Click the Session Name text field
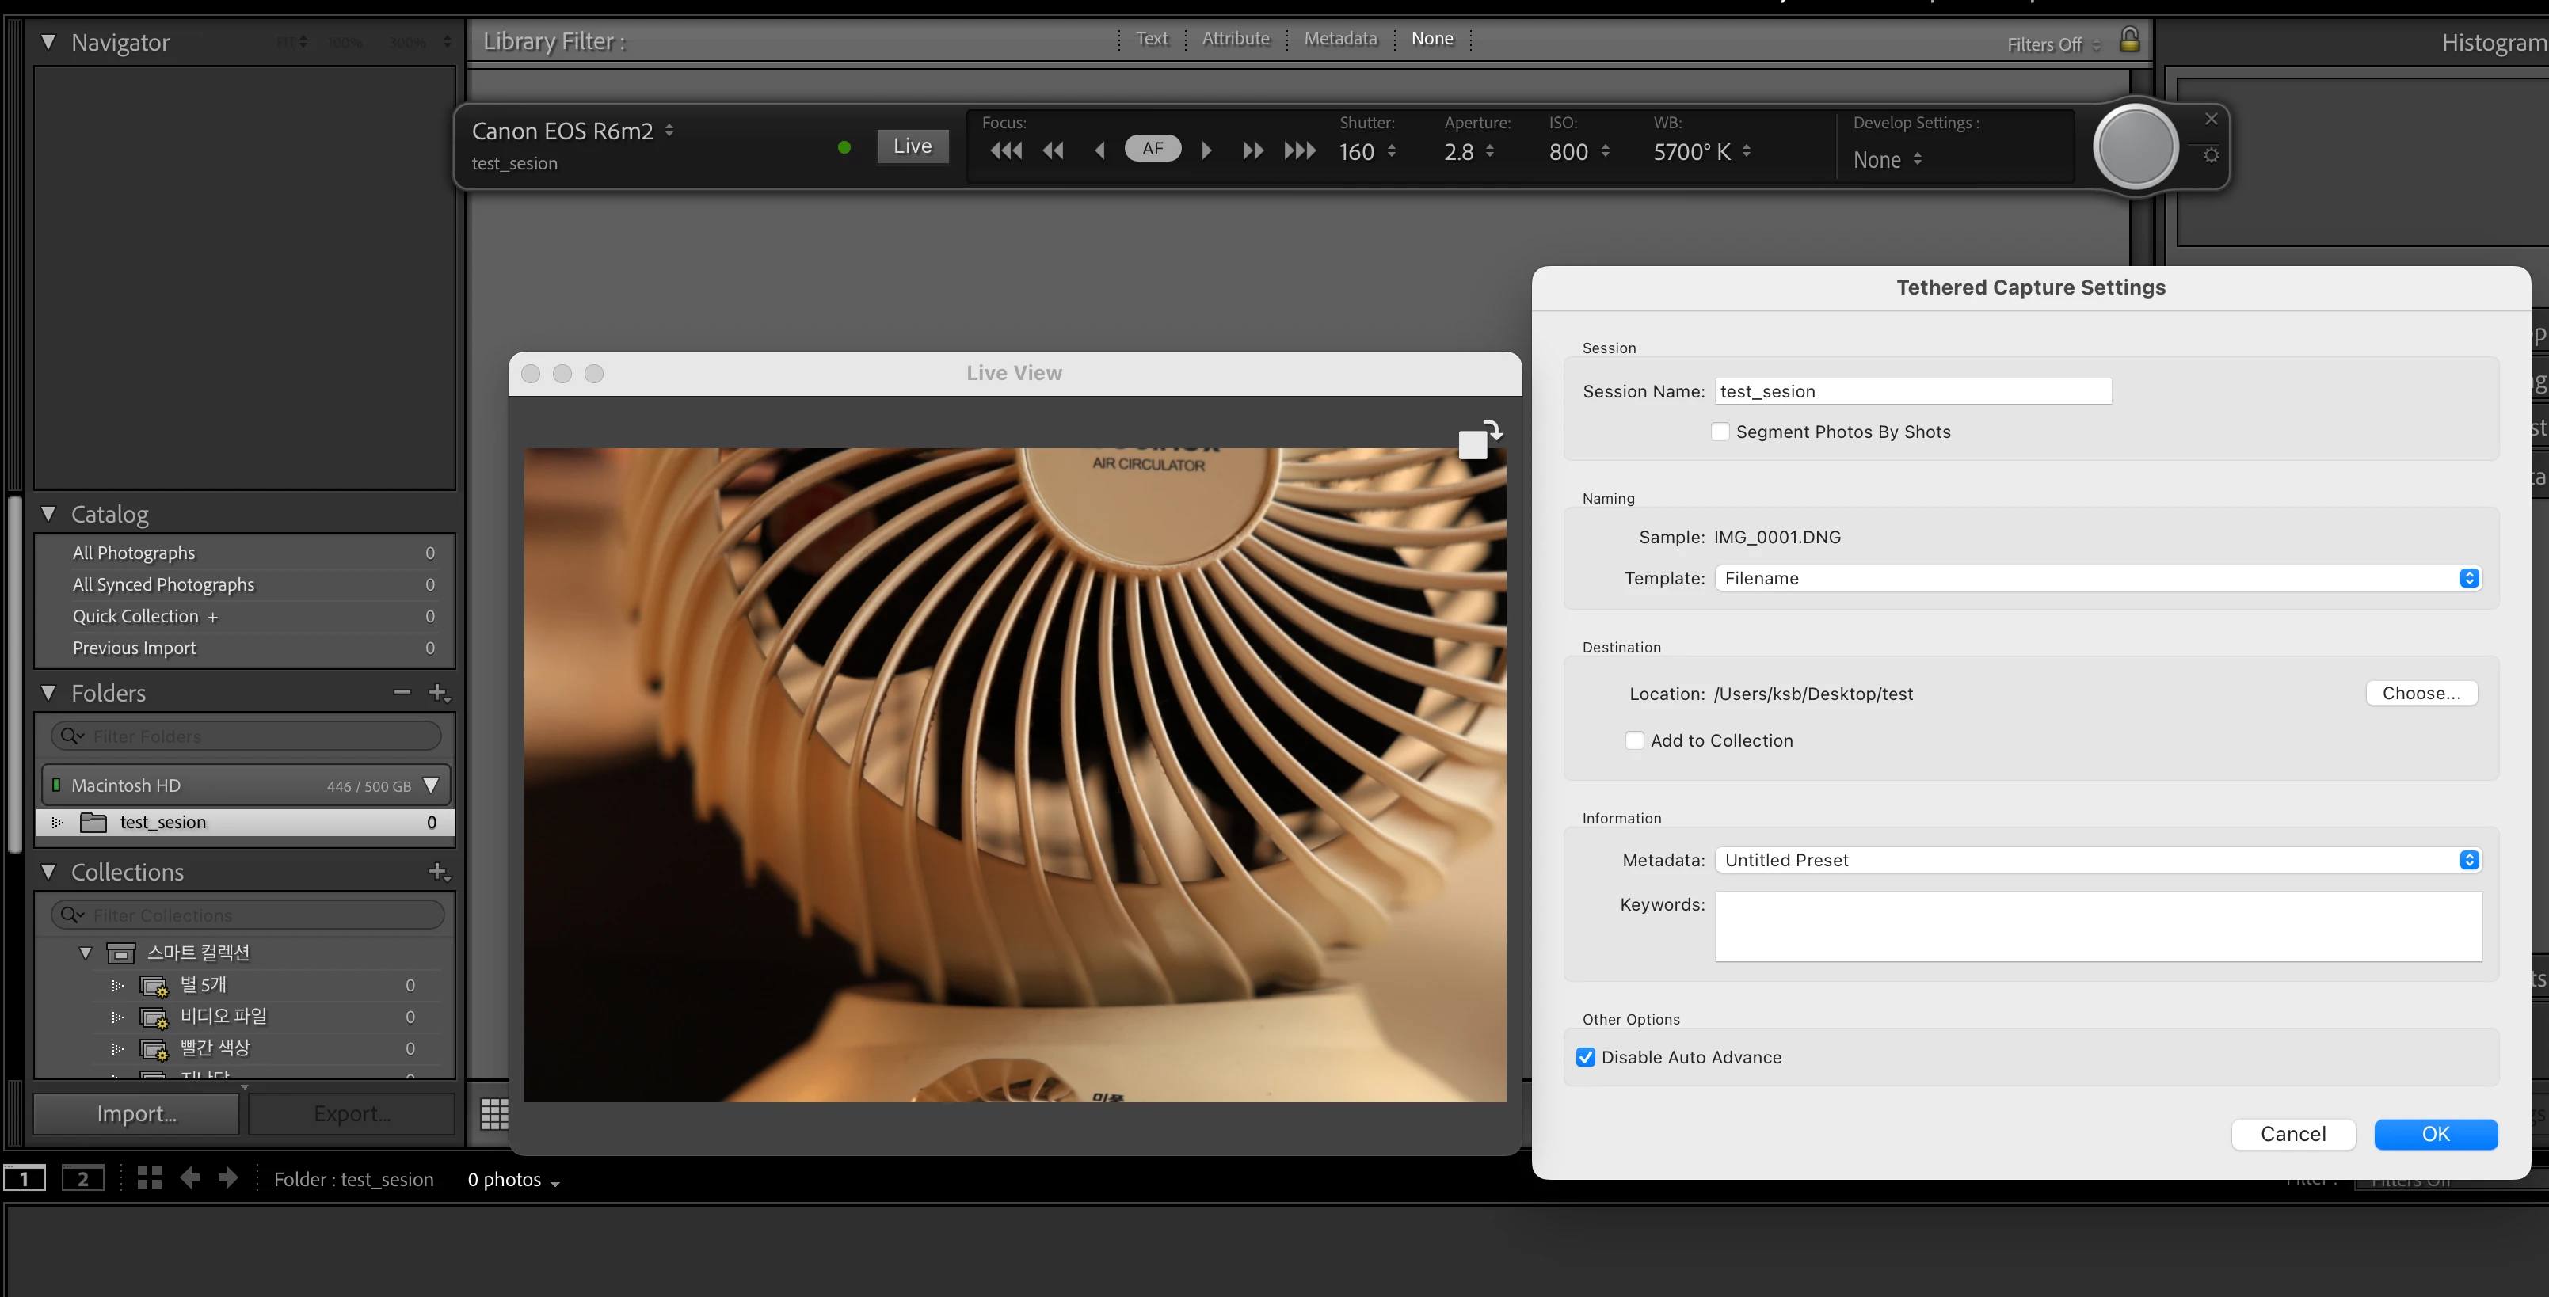2549x1297 pixels. pos(1912,392)
